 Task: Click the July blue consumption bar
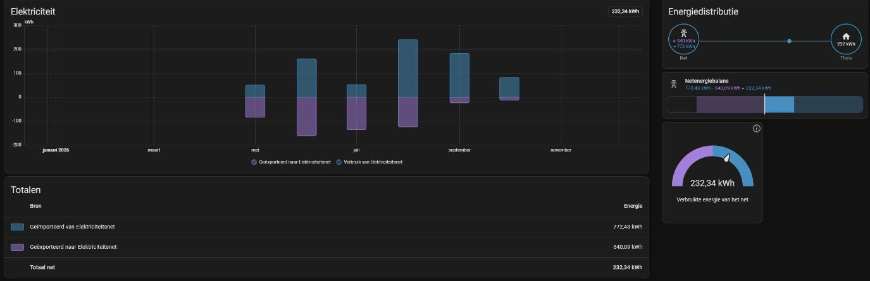[356, 91]
